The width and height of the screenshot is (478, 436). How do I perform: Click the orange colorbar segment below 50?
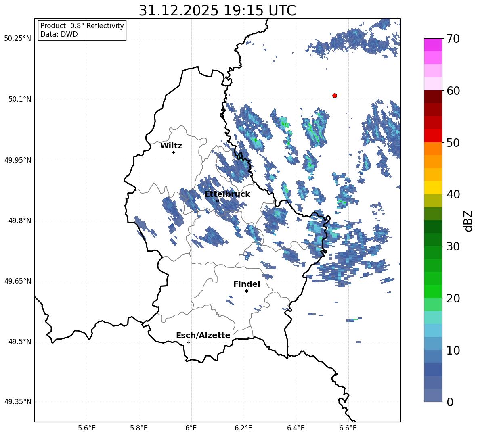point(433,148)
